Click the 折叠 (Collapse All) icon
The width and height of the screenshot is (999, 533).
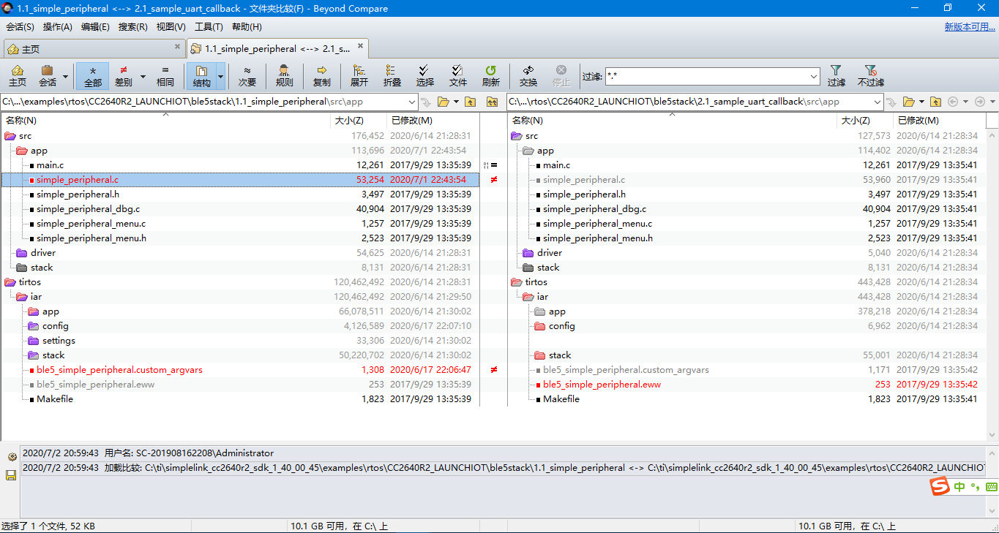[392, 76]
